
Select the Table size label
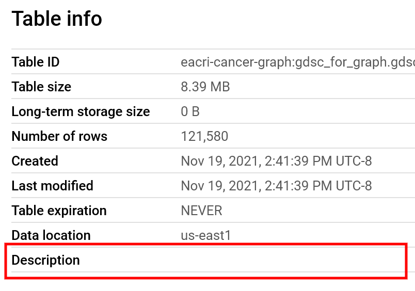point(41,87)
